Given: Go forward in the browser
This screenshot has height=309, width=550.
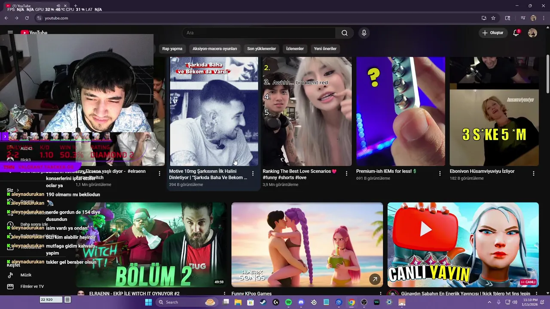Looking at the screenshot, I should (16, 18).
